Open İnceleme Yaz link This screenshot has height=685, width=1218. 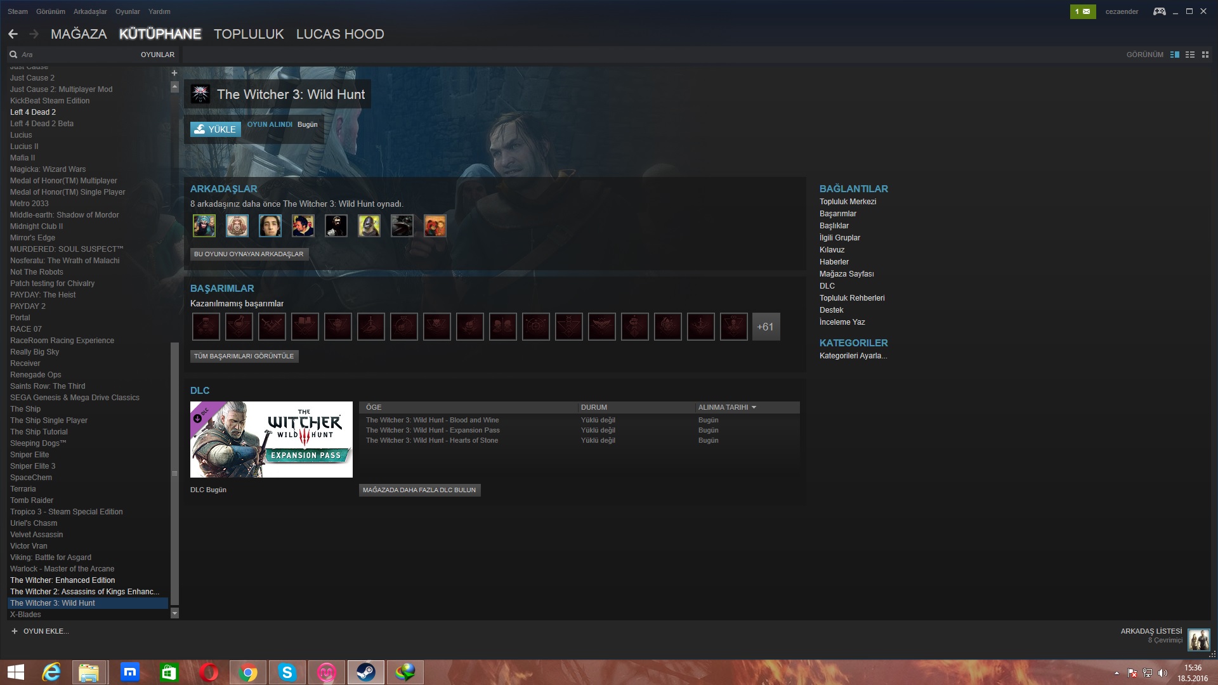pos(842,322)
